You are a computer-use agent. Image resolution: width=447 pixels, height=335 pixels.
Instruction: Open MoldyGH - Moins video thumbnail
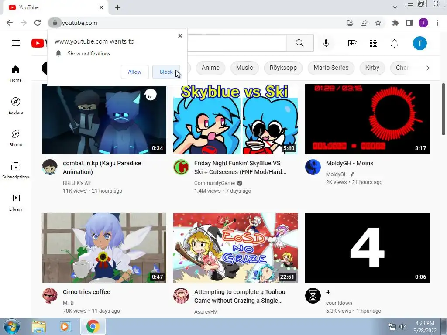[367, 119]
